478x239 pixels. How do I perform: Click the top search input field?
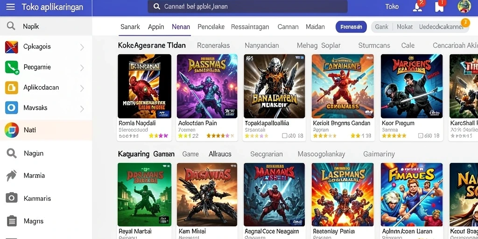247,7
